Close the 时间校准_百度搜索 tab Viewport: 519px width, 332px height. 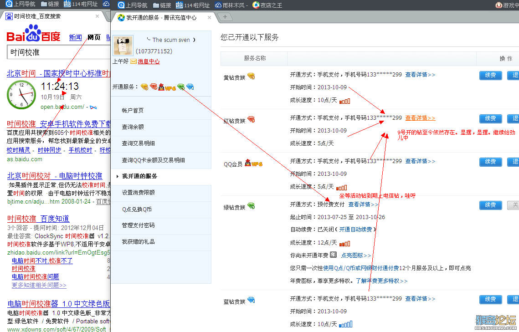click(x=97, y=16)
